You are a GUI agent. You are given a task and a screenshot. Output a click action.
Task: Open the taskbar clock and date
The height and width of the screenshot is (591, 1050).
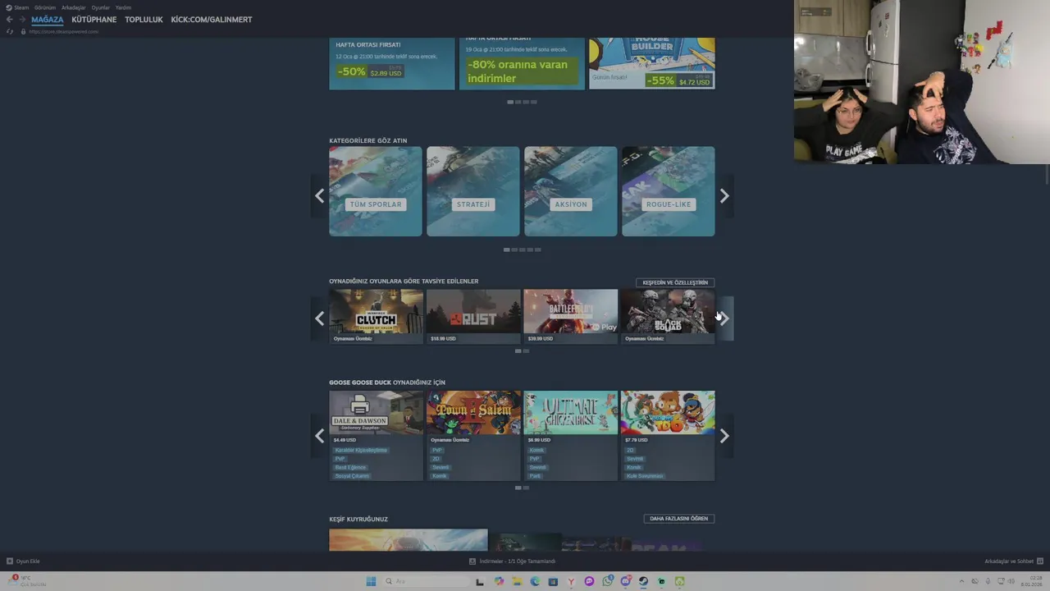(1031, 581)
